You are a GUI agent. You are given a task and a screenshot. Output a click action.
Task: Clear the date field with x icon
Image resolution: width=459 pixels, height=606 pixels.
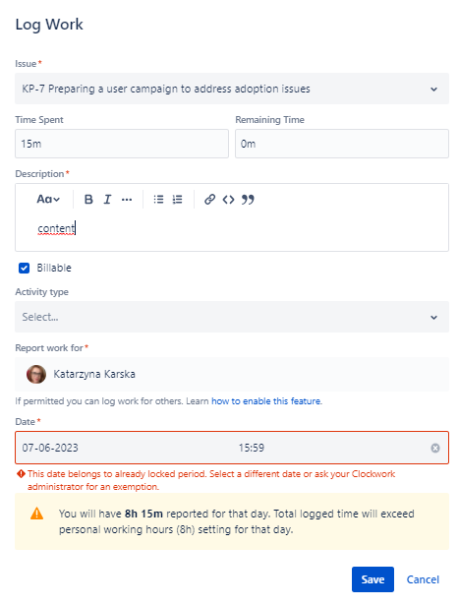click(x=435, y=448)
